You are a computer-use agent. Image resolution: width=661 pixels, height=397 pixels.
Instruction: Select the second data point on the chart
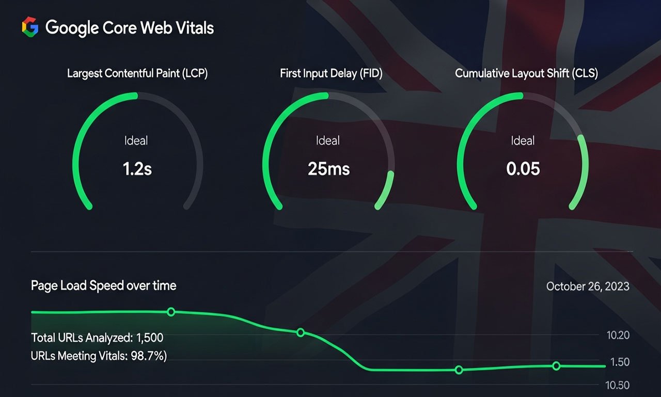click(x=301, y=332)
